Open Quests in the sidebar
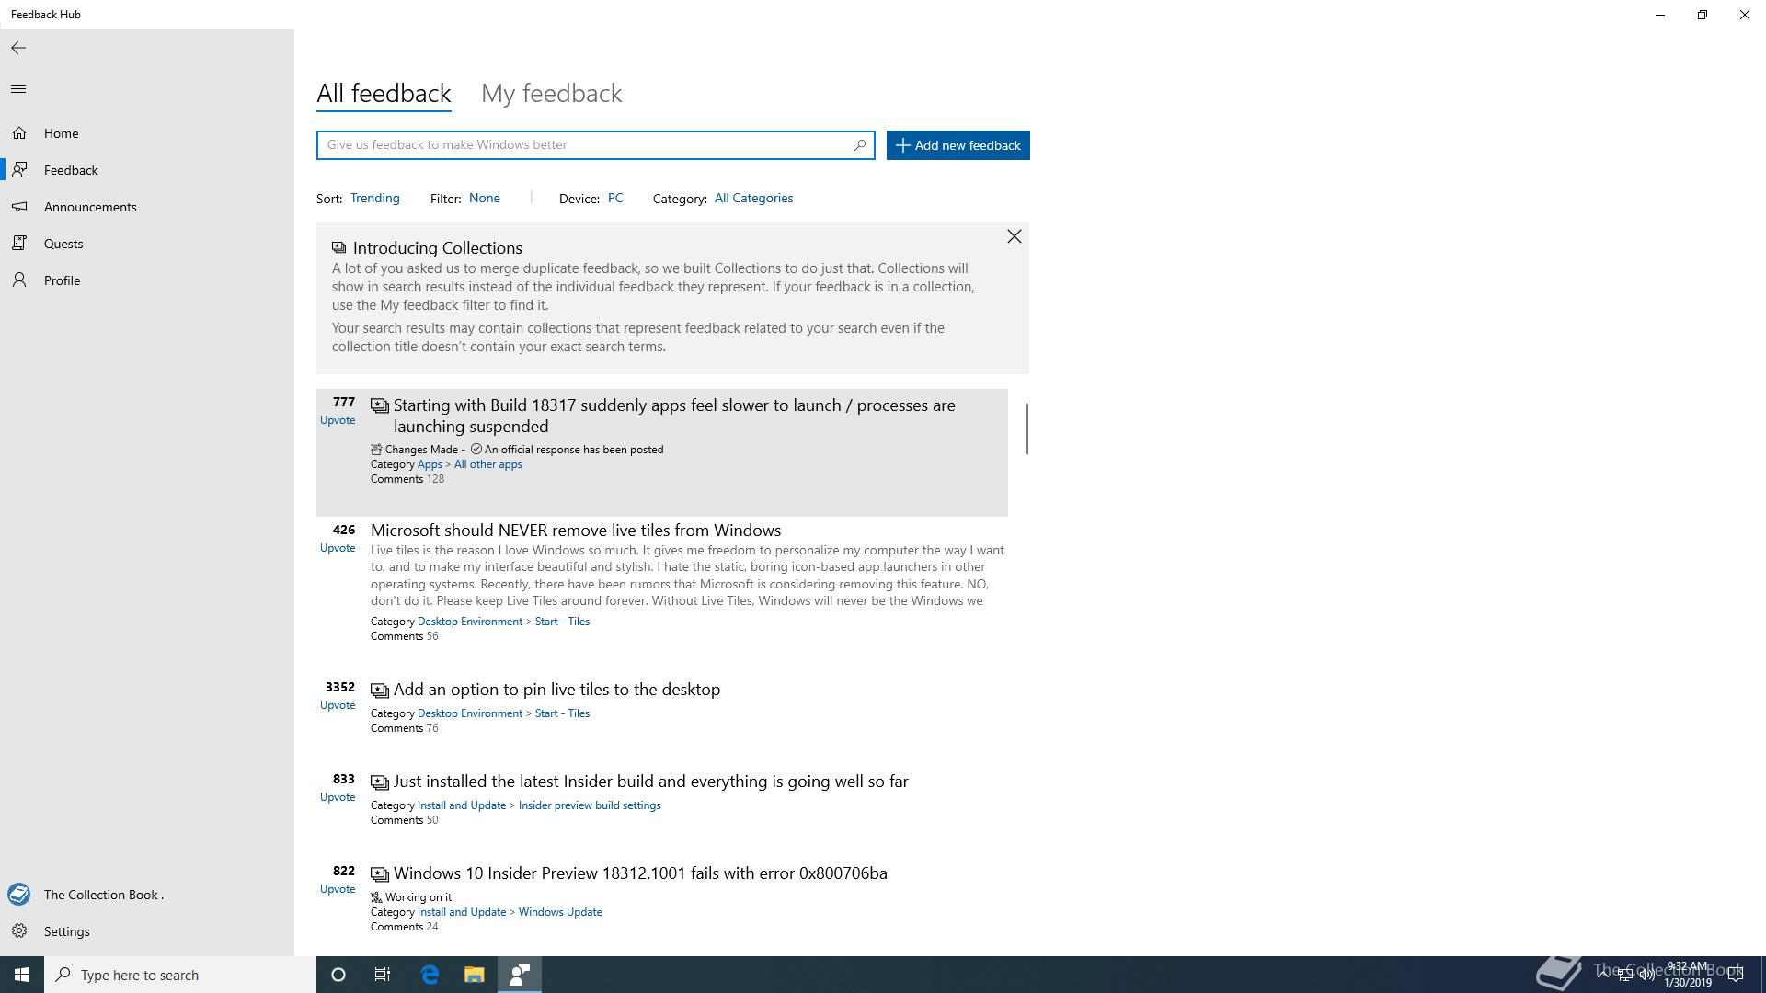The height and width of the screenshot is (993, 1766). [x=147, y=244]
